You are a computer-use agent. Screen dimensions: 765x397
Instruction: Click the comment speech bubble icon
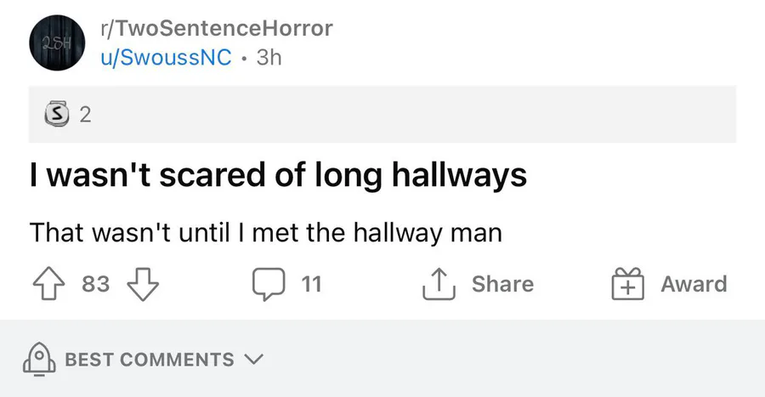click(269, 284)
